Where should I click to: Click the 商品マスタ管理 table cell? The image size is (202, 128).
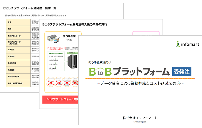click(18, 77)
